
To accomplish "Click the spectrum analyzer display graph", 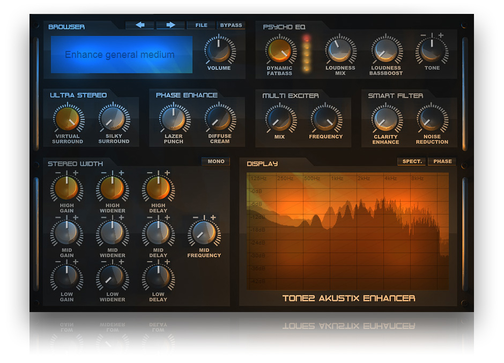I will (347, 231).
